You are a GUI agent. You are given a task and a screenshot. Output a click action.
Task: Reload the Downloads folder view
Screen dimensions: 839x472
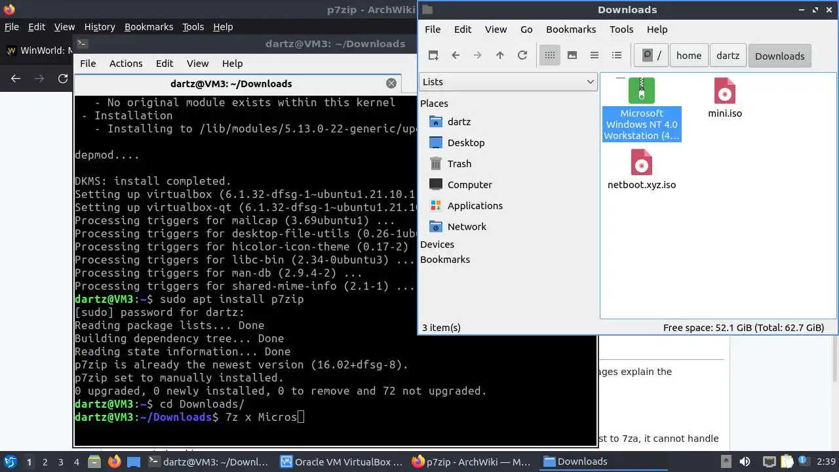point(522,56)
